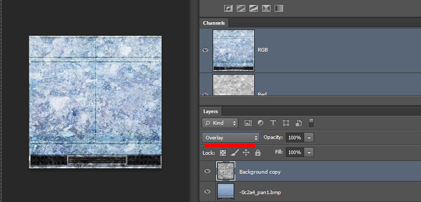Image resolution: width=421 pixels, height=202 pixels.
Task: Add a Threshold adjustment layer
Action: click(254, 8)
